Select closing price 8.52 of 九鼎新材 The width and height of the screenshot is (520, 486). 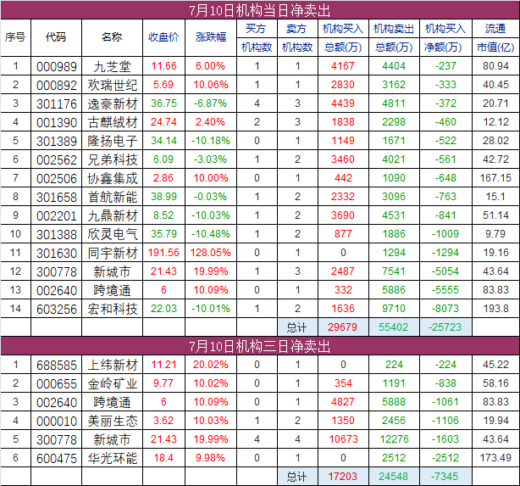point(163,215)
